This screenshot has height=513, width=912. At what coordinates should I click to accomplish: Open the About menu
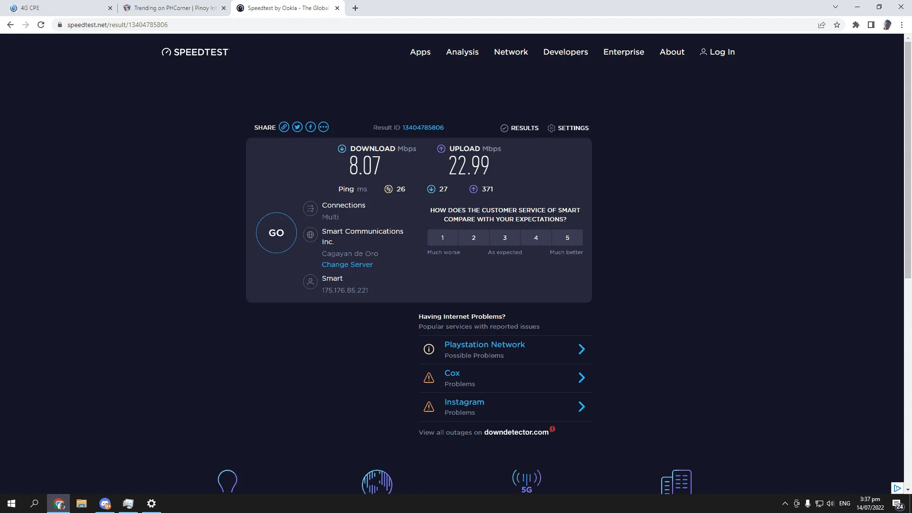click(672, 52)
